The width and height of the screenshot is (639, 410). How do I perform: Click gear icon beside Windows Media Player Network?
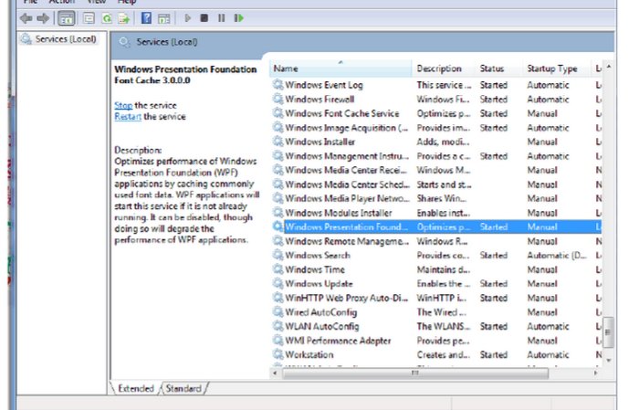pos(278,198)
